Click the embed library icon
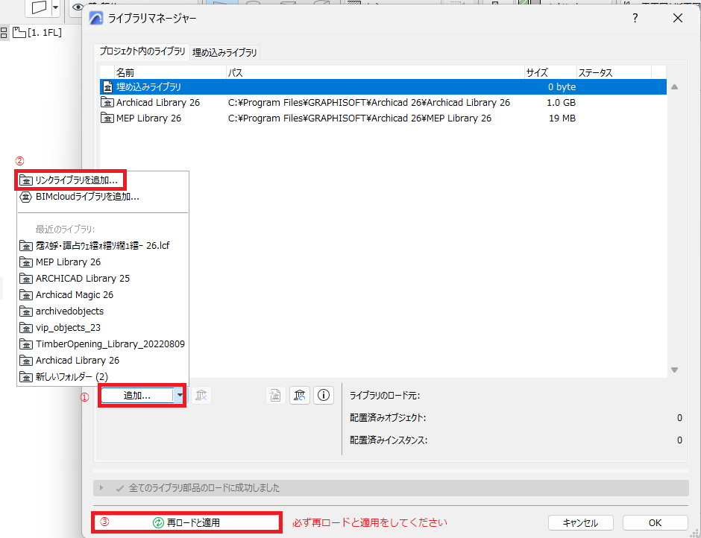Screen dimensions: 701x538 coord(275,396)
